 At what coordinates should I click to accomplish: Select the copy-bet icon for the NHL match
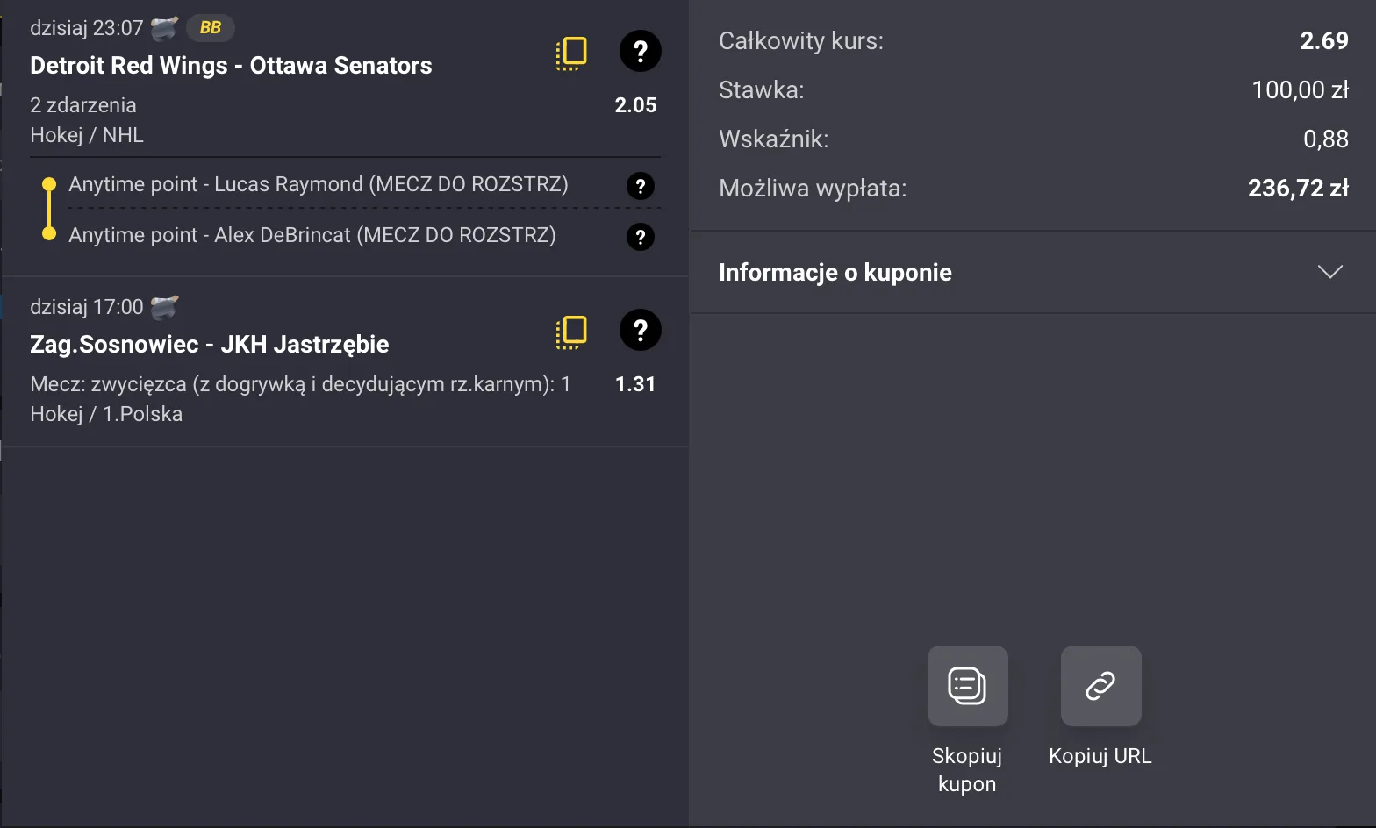coord(571,52)
